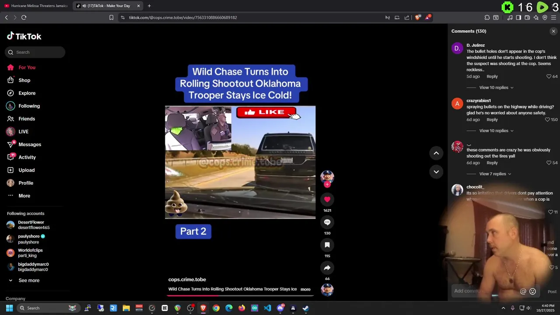Expand See more following accounts

pos(24,280)
